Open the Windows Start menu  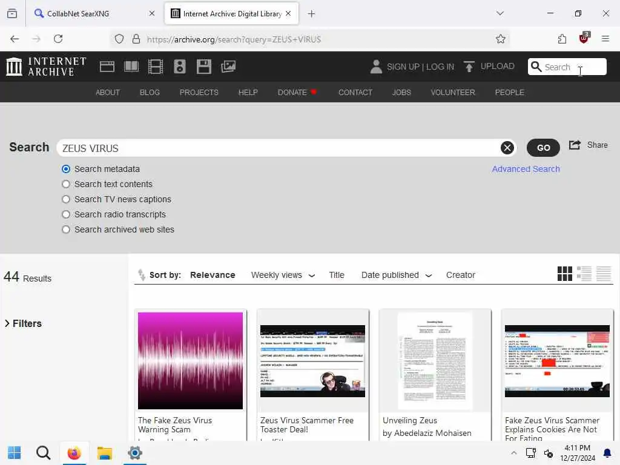[15, 453]
